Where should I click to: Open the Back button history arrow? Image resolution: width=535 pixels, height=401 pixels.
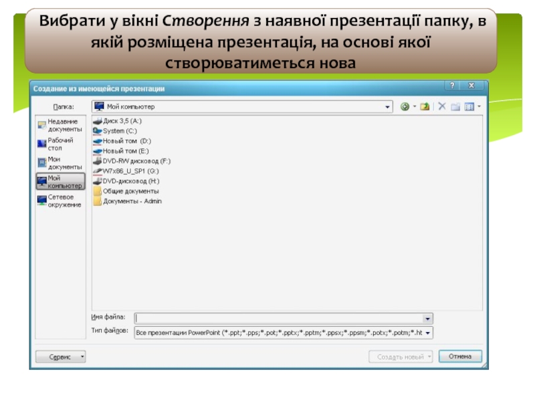pyautogui.click(x=415, y=107)
